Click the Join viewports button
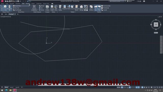 pyautogui.click(x=41, y=8)
